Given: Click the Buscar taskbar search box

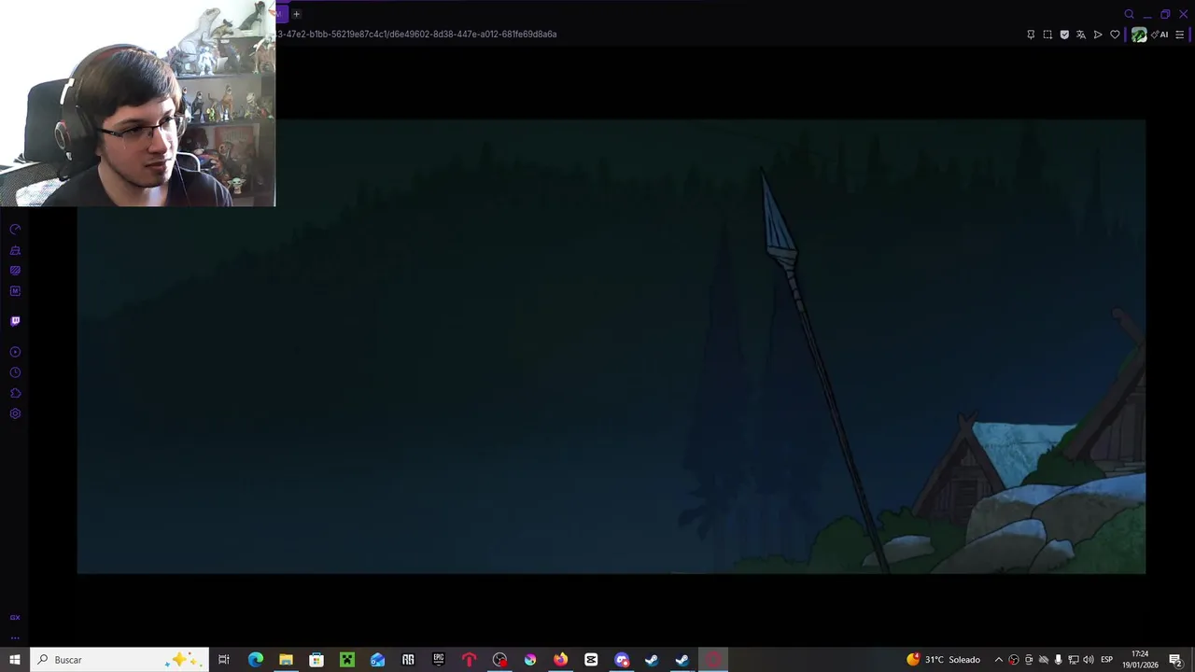Looking at the screenshot, I should [x=119, y=660].
